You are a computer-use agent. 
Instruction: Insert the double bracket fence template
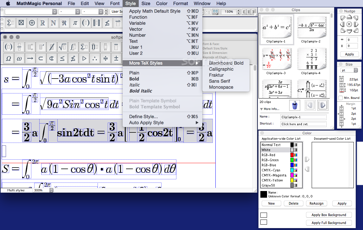(97, 23)
